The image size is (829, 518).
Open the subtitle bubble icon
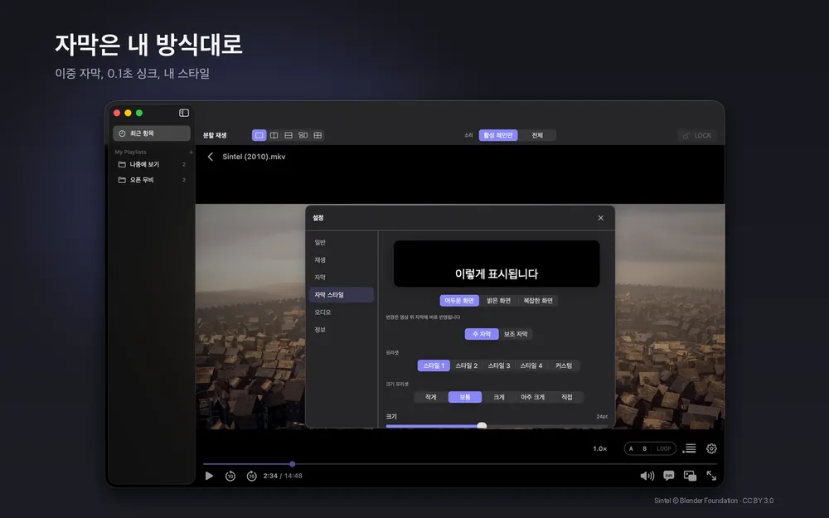[669, 476]
